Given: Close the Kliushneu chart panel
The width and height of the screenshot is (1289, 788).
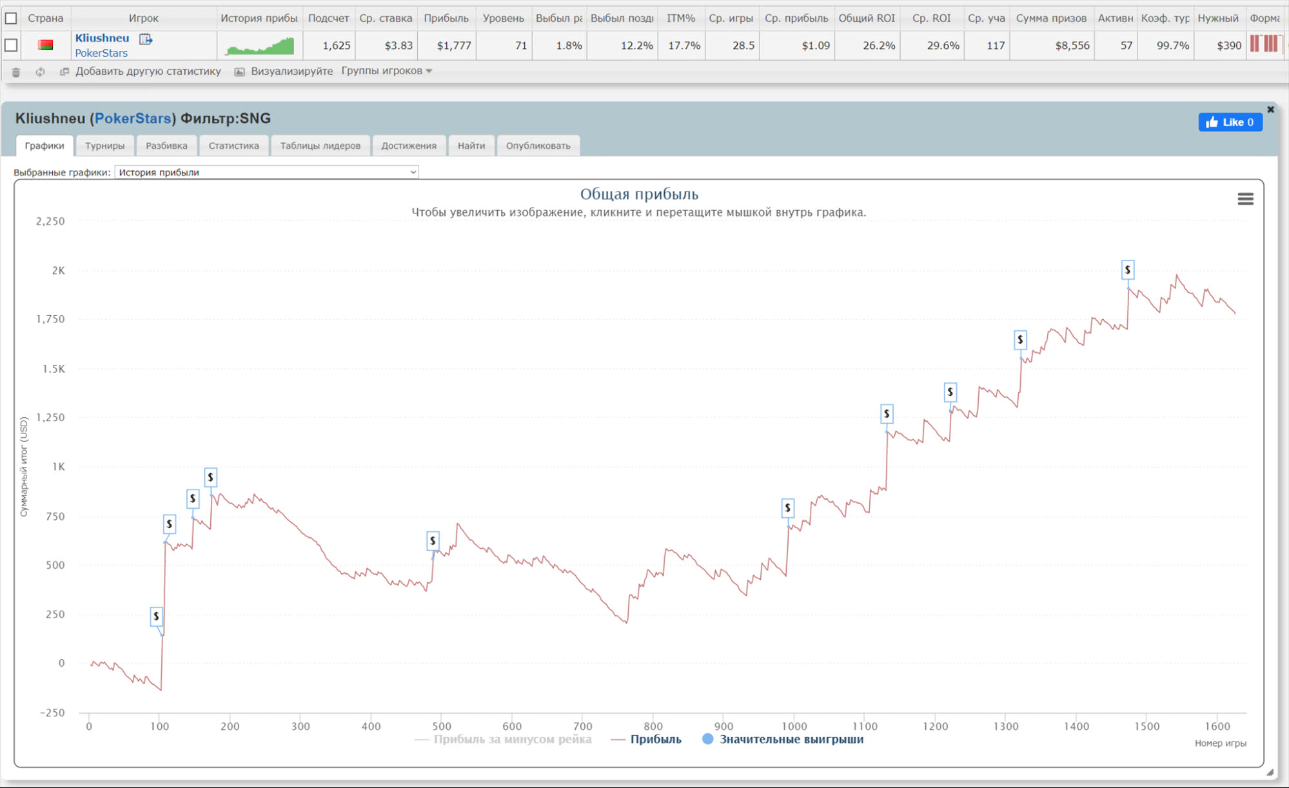Looking at the screenshot, I should pyautogui.click(x=1270, y=110).
